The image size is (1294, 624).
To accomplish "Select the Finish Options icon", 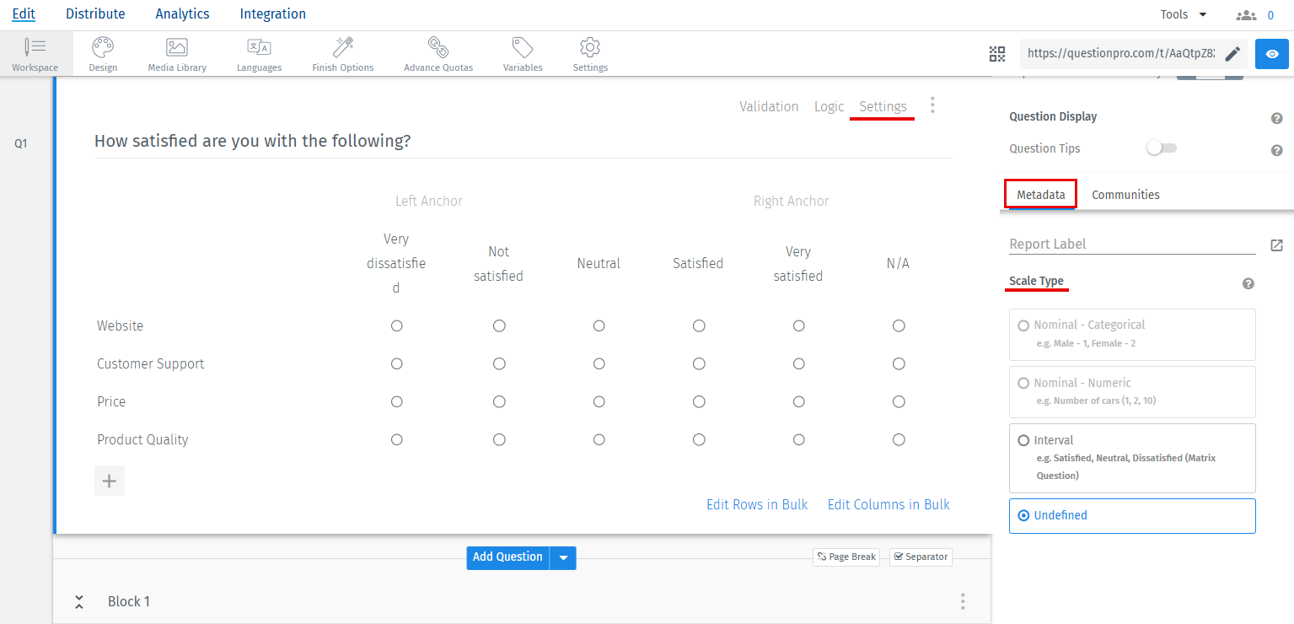I will 341,53.
